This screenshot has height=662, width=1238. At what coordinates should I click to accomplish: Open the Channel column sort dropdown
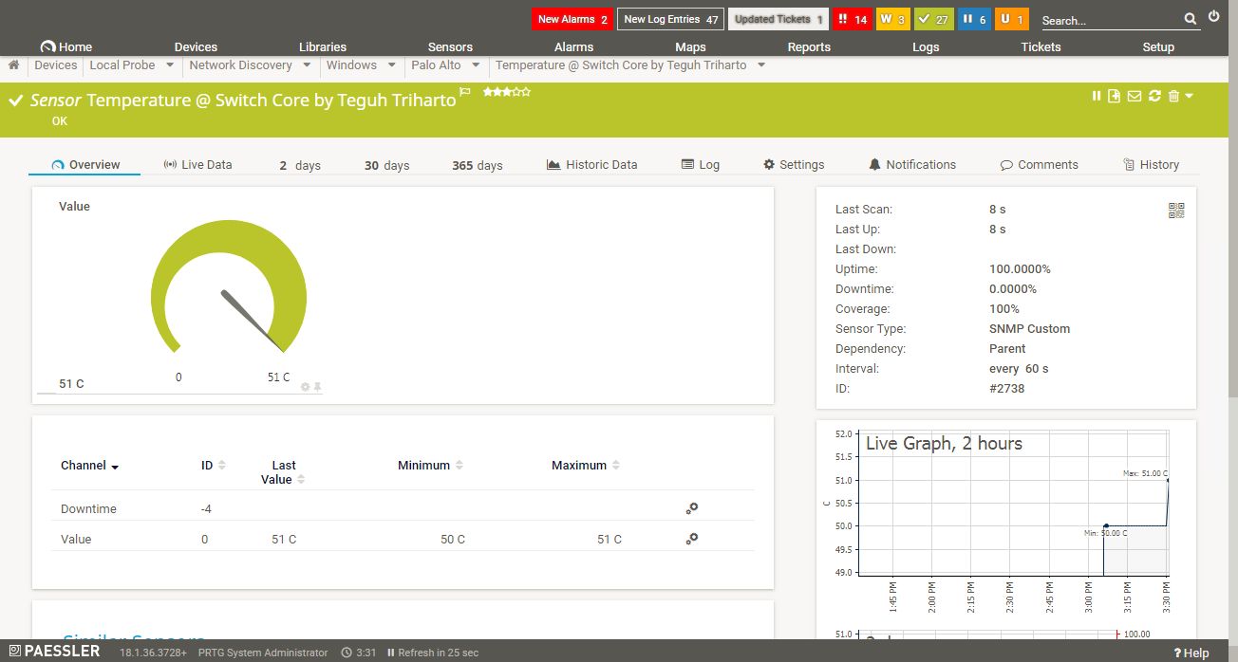coord(115,466)
